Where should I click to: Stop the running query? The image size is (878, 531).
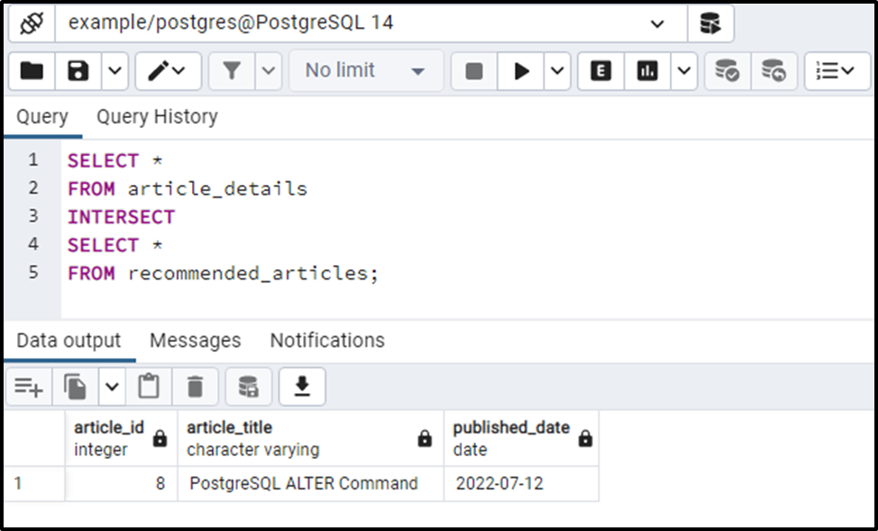click(x=474, y=70)
